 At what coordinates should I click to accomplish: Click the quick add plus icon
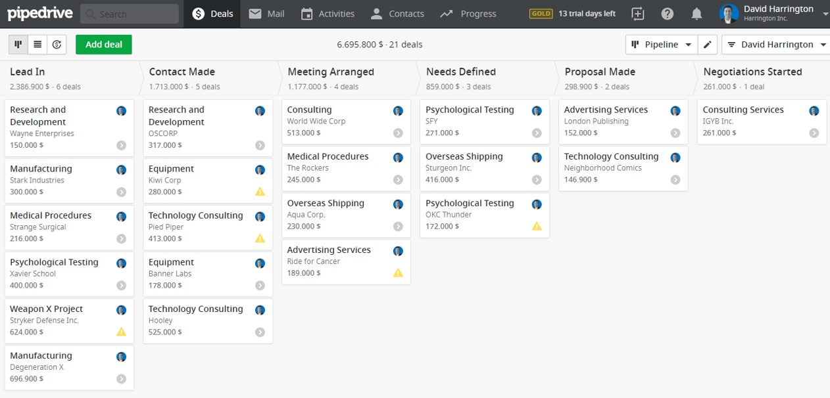637,14
